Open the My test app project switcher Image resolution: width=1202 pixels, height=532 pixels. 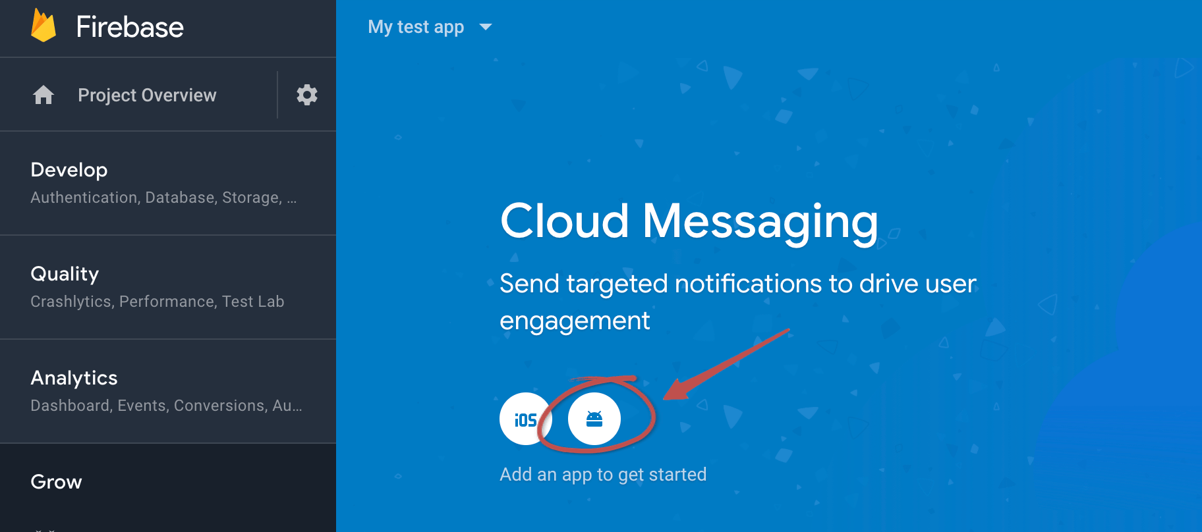[430, 27]
